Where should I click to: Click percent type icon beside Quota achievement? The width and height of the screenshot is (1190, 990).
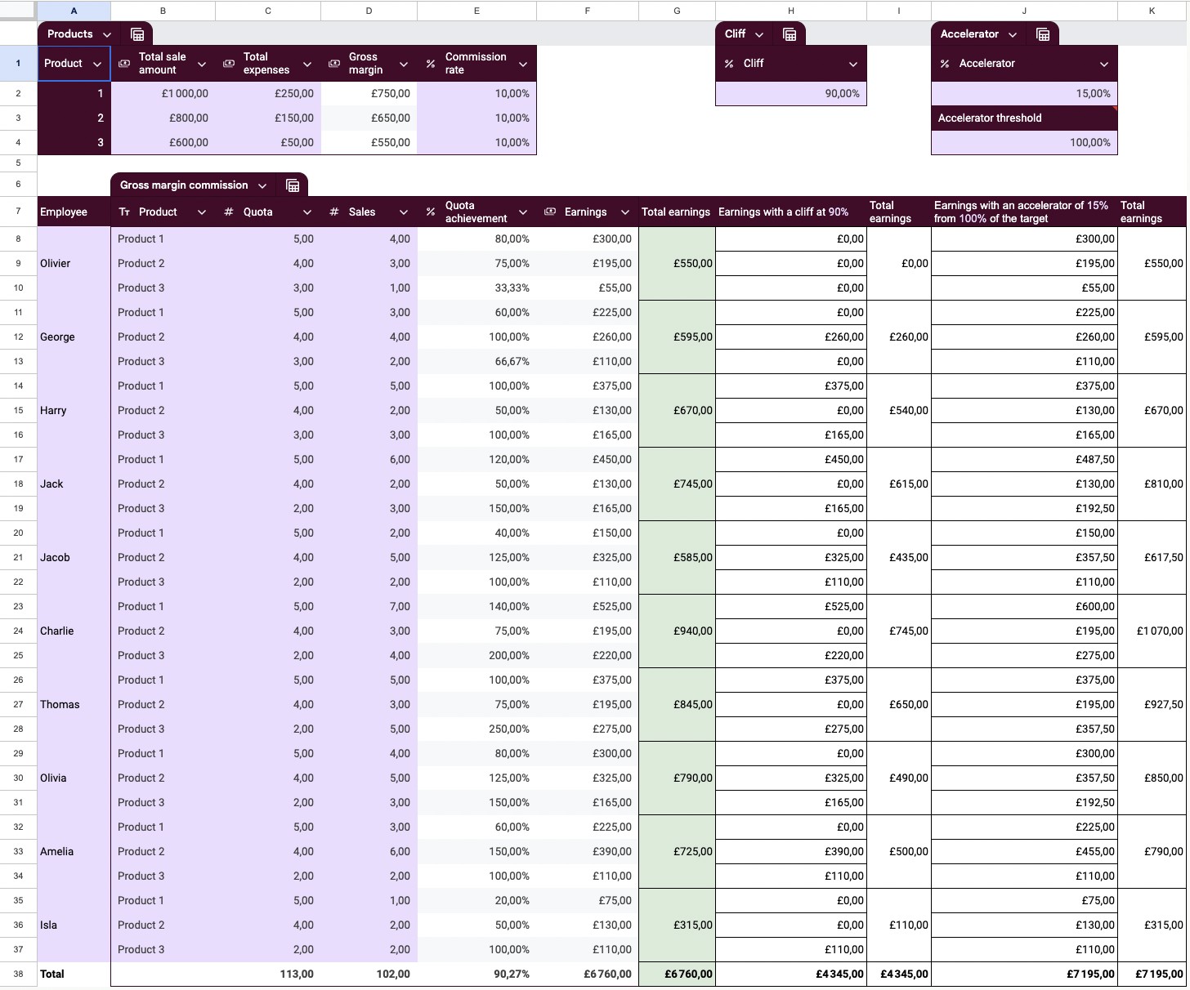[431, 212]
